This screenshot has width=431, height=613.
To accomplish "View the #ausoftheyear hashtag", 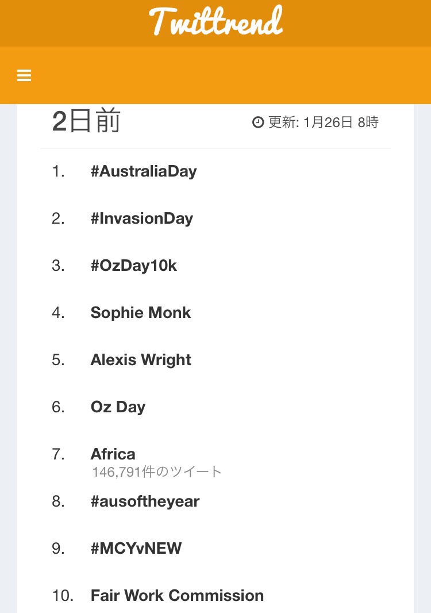I will click(x=145, y=501).
